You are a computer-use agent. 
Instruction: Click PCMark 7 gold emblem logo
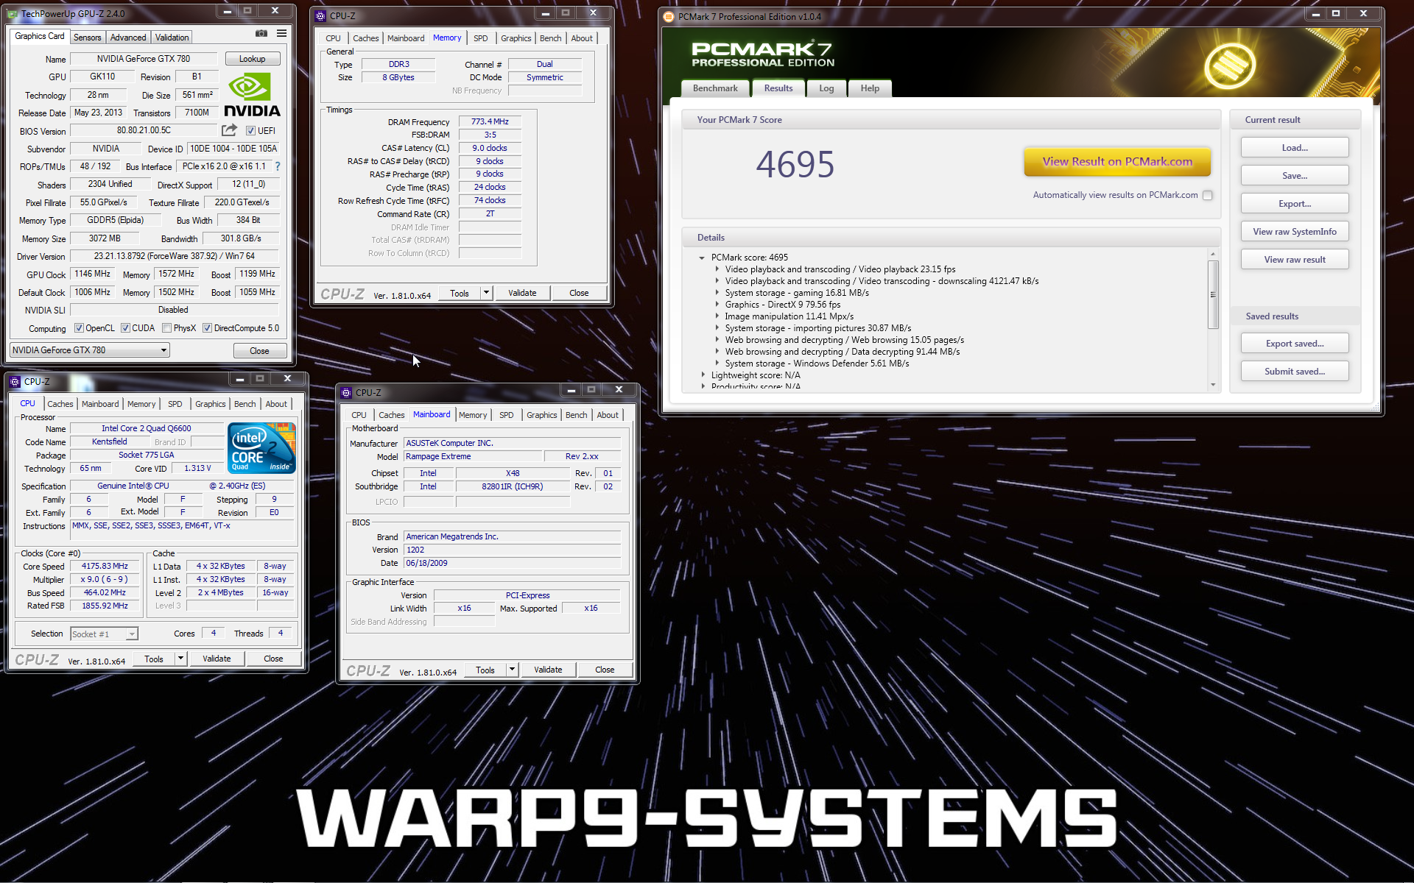pyautogui.click(x=1229, y=66)
